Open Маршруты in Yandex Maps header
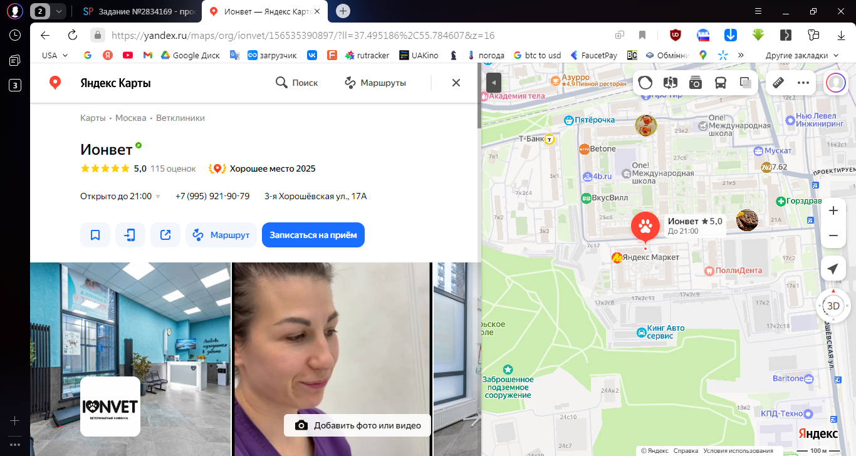Screen dimensions: 856x456 375,83
